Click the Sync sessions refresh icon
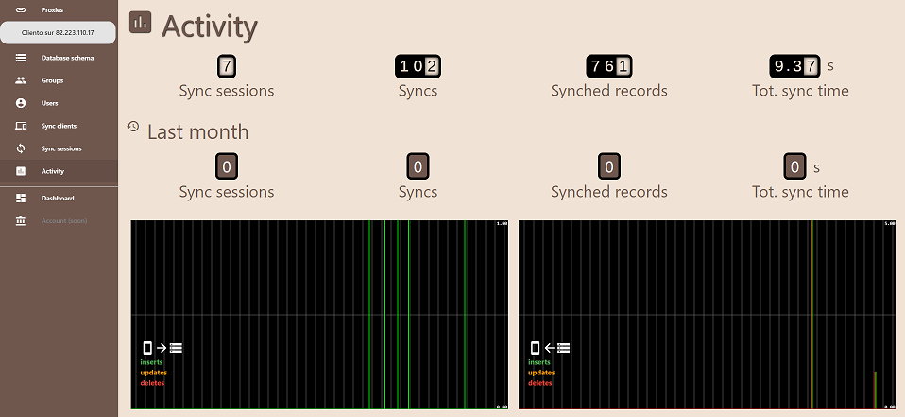This screenshot has width=905, height=417. coord(21,148)
